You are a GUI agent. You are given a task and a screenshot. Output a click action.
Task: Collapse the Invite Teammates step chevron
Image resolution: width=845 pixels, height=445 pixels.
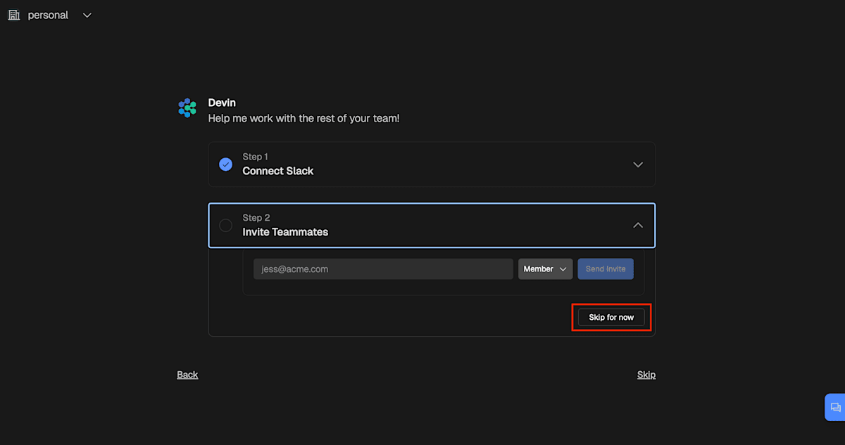(x=638, y=226)
